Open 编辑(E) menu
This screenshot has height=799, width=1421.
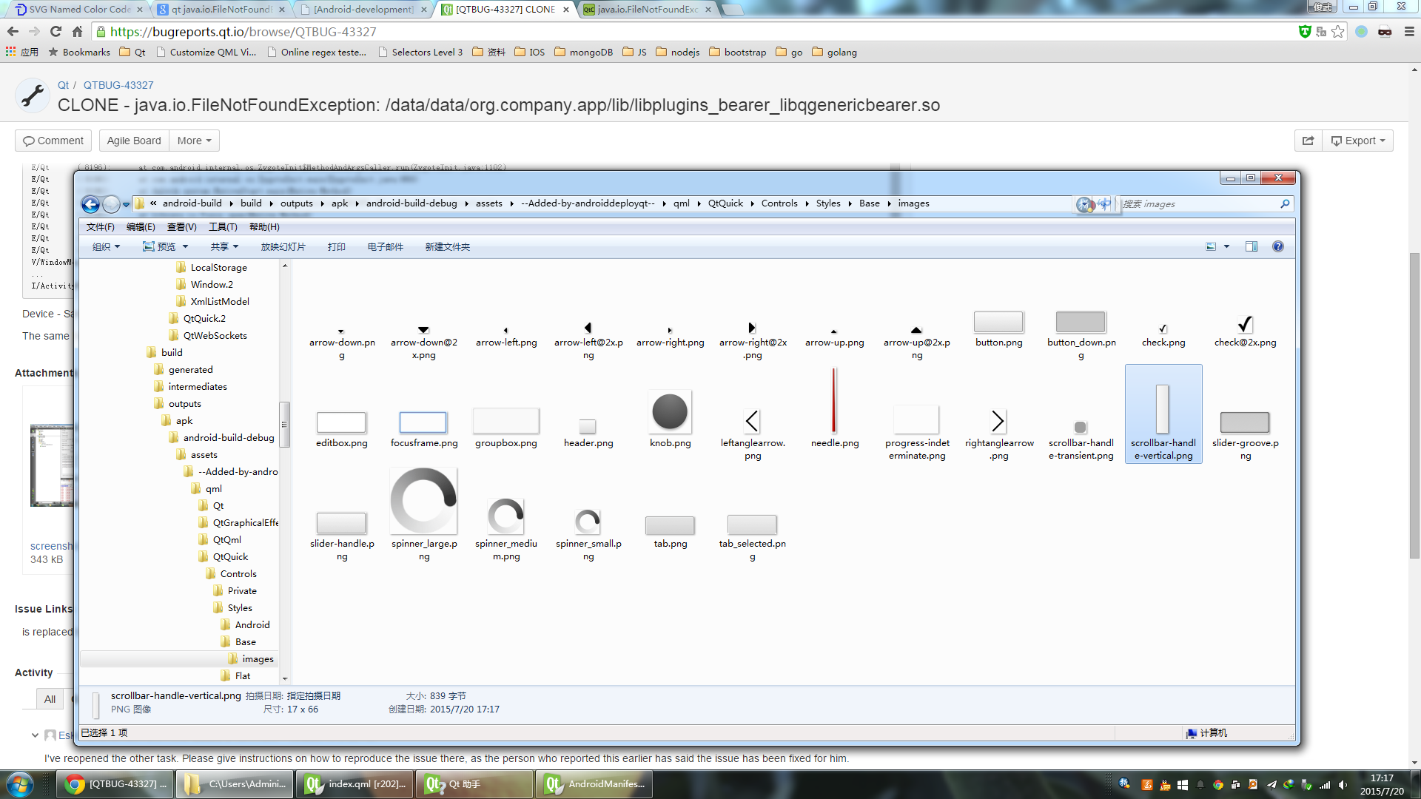click(141, 227)
